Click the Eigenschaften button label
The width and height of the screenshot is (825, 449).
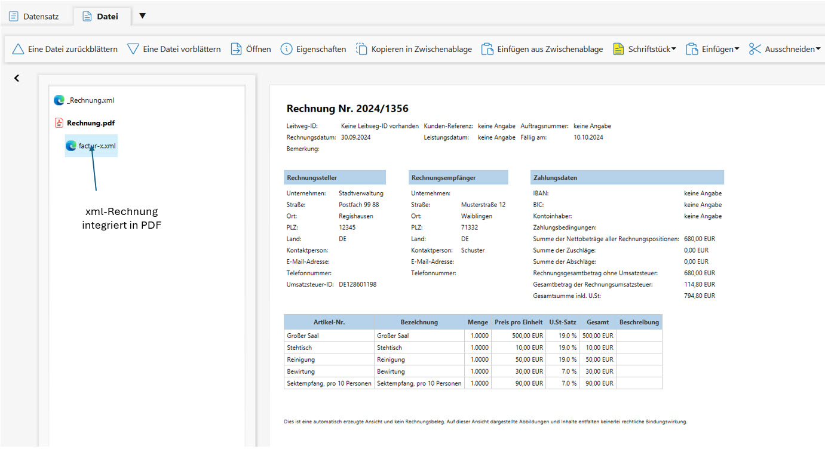click(321, 49)
